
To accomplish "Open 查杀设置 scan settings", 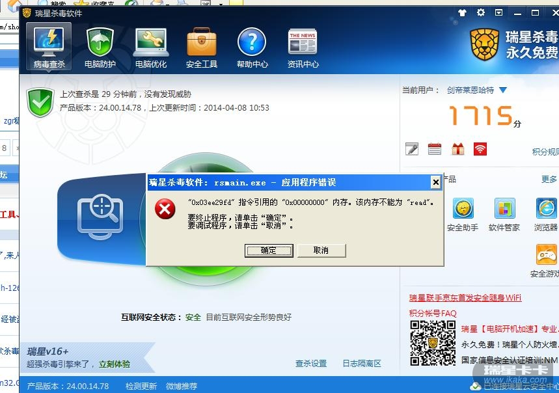I will click(311, 364).
